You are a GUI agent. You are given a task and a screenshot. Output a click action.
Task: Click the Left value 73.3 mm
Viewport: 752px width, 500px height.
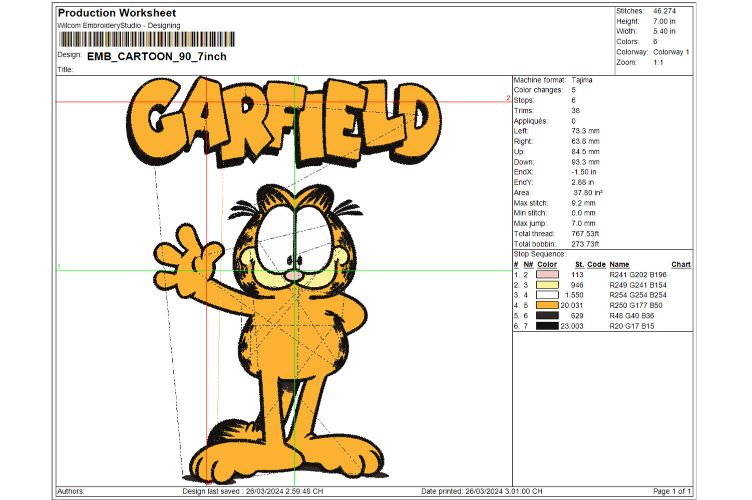pyautogui.click(x=585, y=131)
